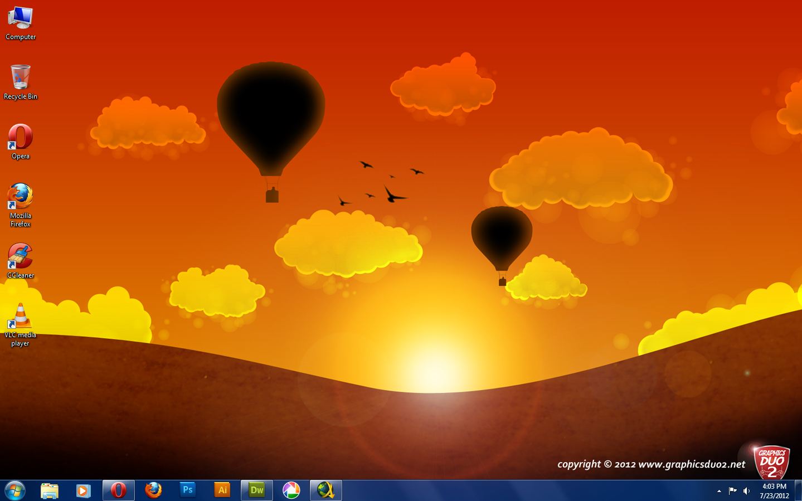This screenshot has width=802, height=501.
Task: Open the clock showing 4:03 PM
Action: [774, 491]
